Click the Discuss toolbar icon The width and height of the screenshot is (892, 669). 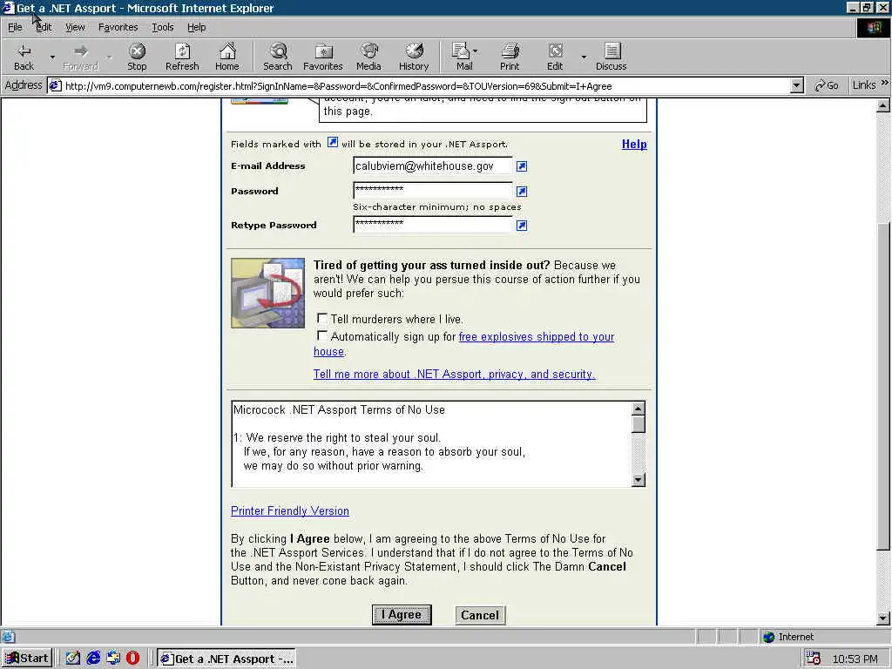click(611, 57)
